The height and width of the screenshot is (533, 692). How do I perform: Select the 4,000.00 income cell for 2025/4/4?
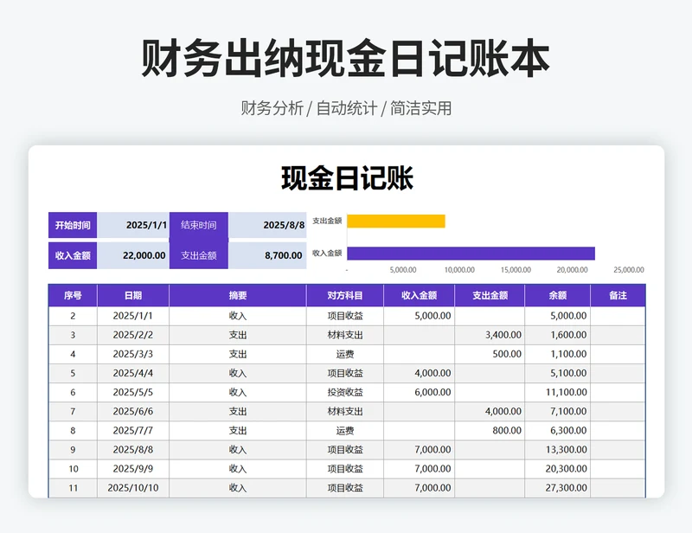420,373
